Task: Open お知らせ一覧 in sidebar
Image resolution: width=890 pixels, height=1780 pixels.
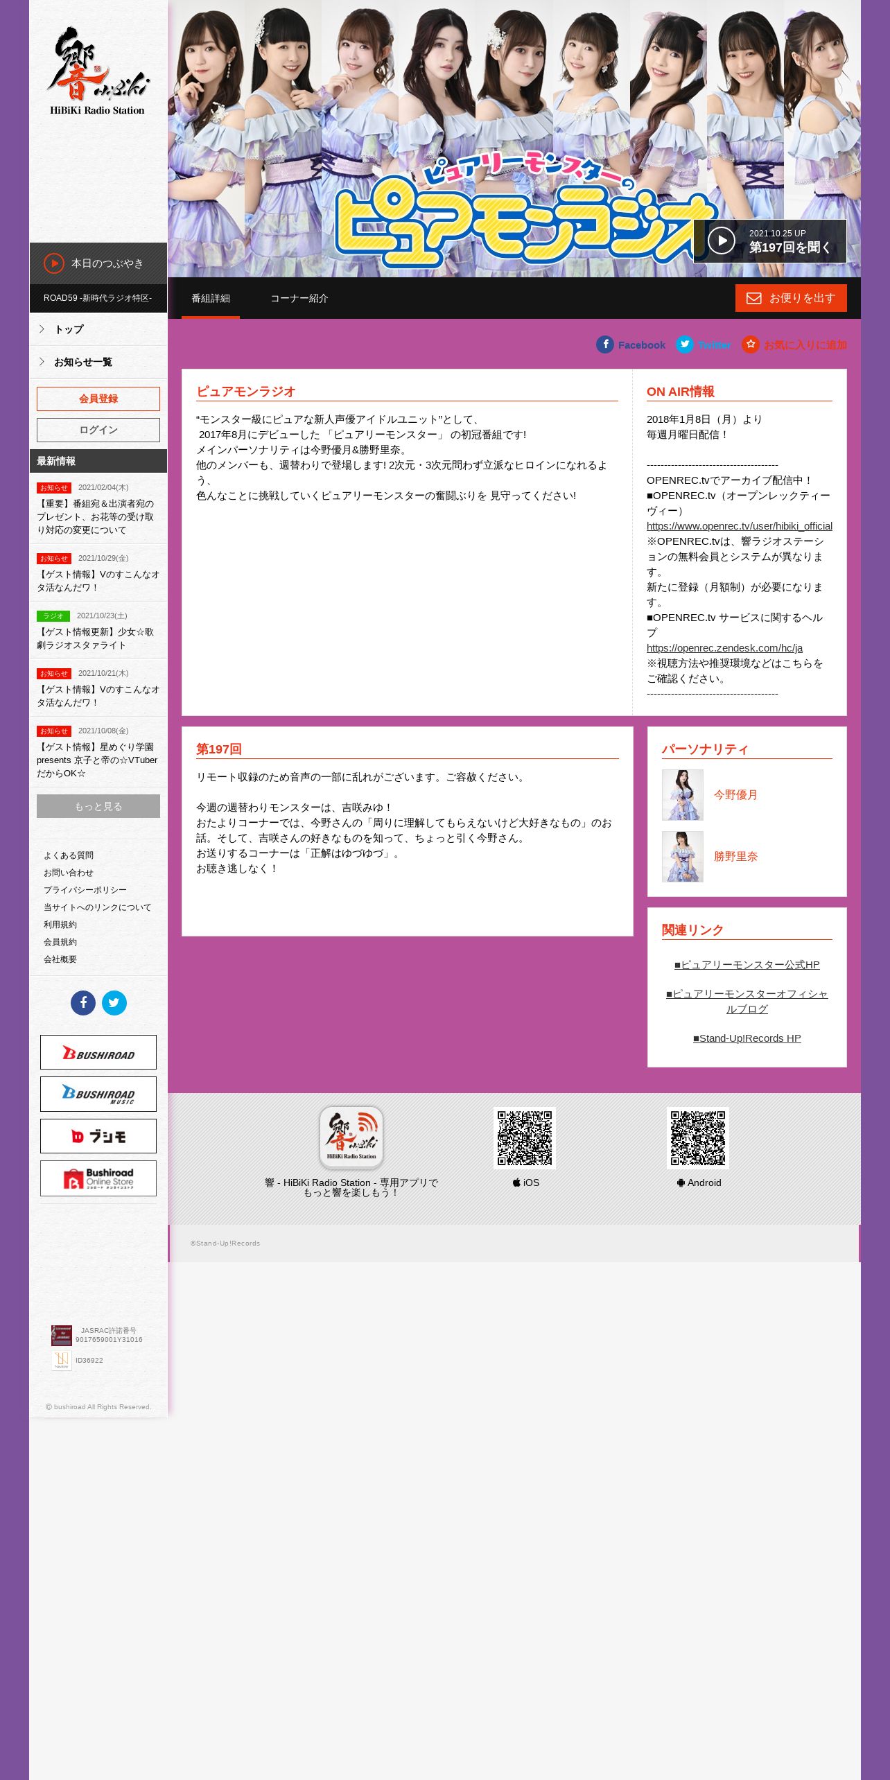Action: (98, 362)
